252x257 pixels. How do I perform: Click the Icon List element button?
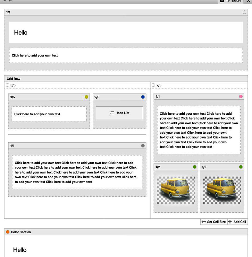coord(119,113)
